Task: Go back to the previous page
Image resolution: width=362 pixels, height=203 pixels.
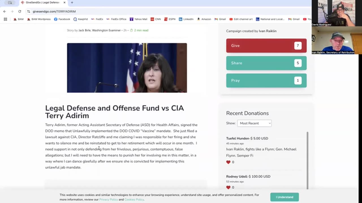Action: click(x=5, y=11)
